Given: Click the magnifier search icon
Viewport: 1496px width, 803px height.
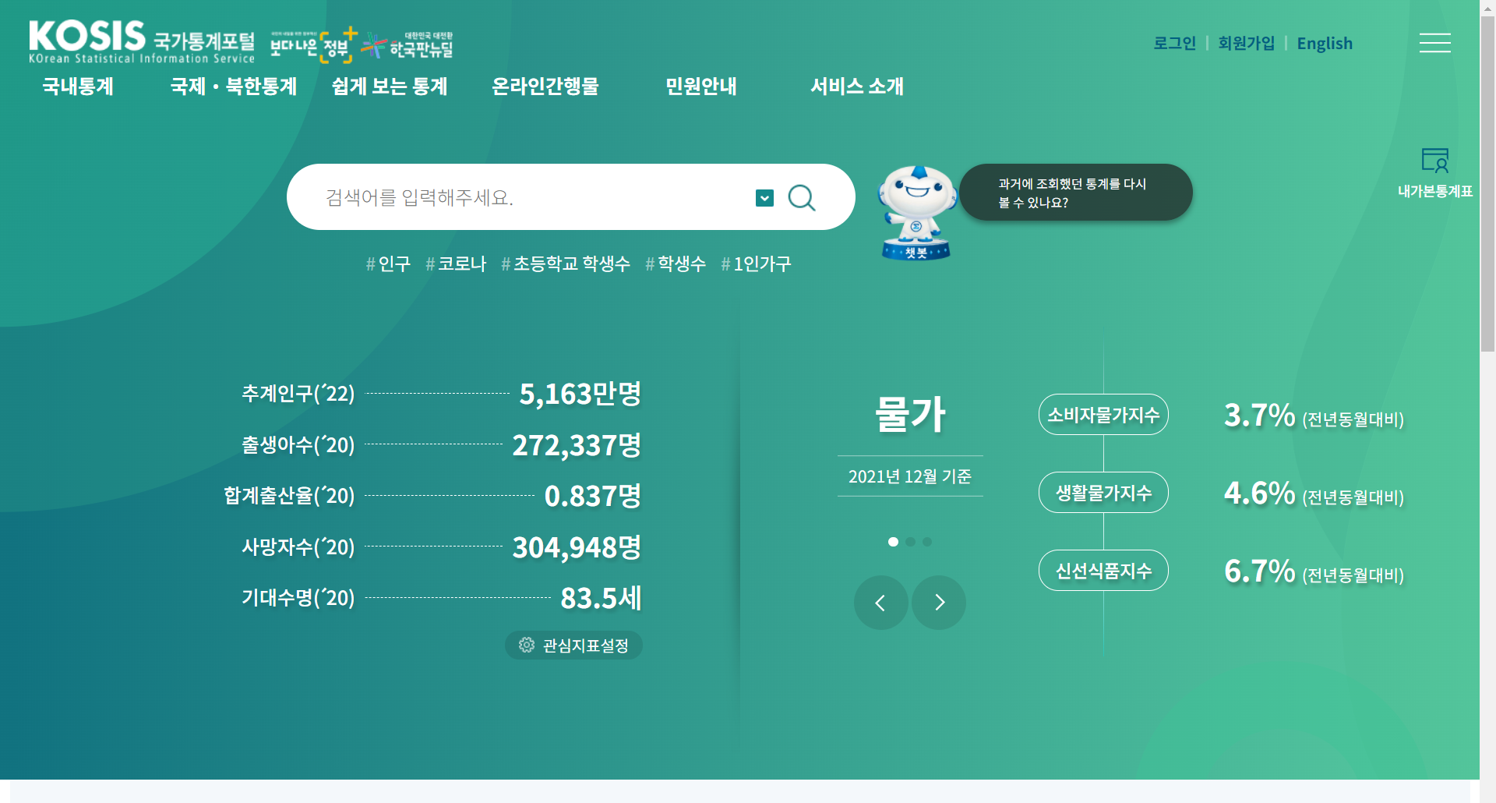Looking at the screenshot, I should (802, 198).
